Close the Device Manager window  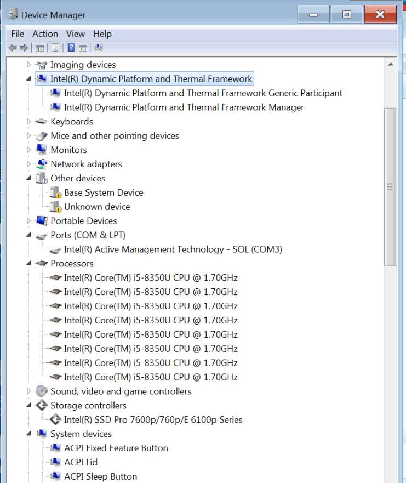[x=380, y=14]
